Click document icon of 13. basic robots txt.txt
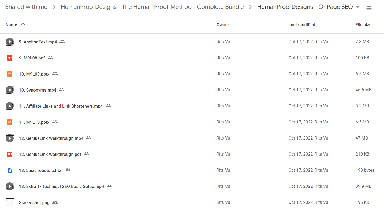Screen dimensions: 384x210 point(10,170)
